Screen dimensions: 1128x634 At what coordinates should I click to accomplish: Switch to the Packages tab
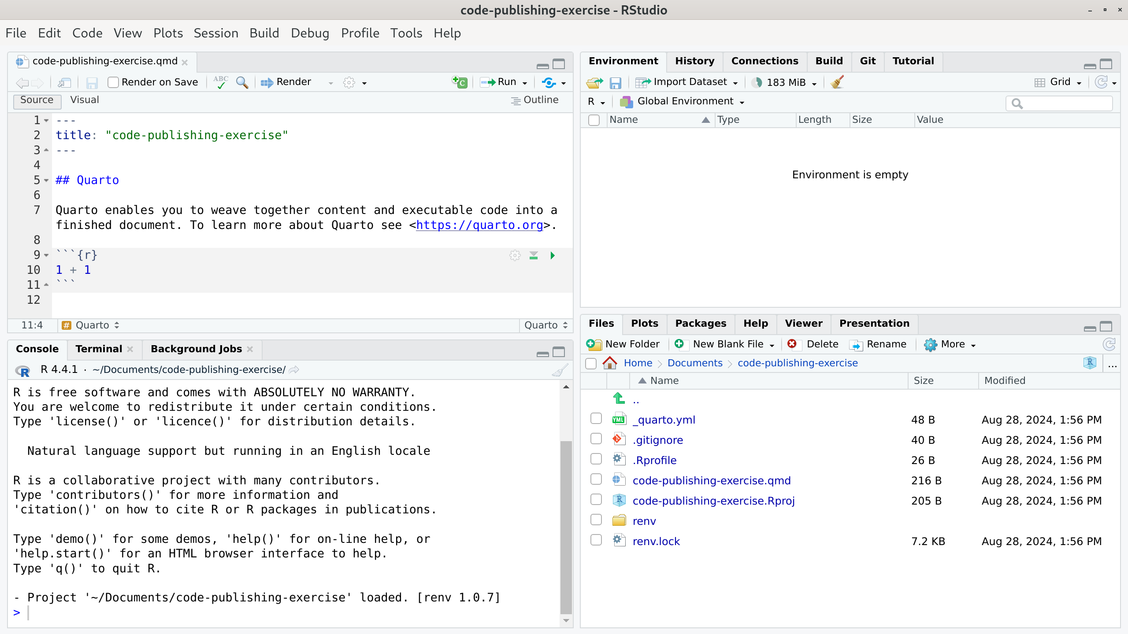[701, 324]
